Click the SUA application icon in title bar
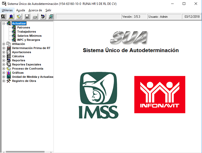This screenshot has width=202, height=153. click(x=4, y=4)
